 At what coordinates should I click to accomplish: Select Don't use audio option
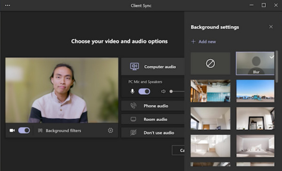153,133
